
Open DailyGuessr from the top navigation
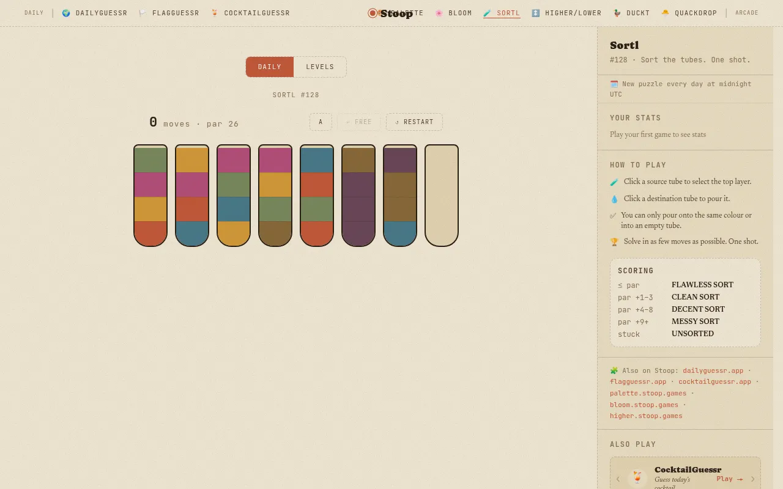[x=95, y=13]
